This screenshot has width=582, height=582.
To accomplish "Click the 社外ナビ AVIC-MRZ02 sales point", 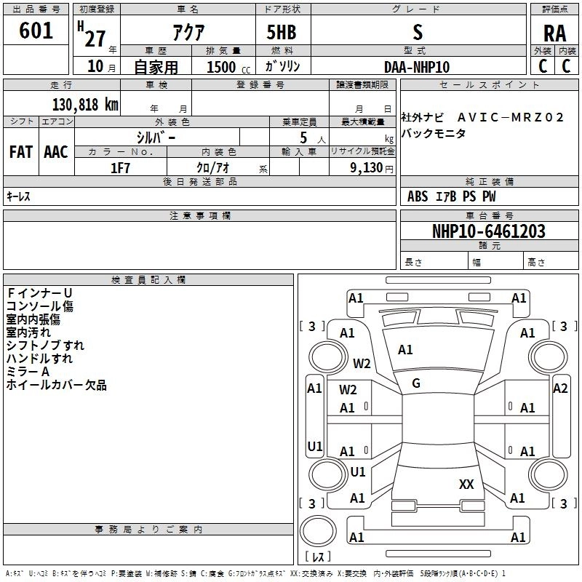I will 482,118.
